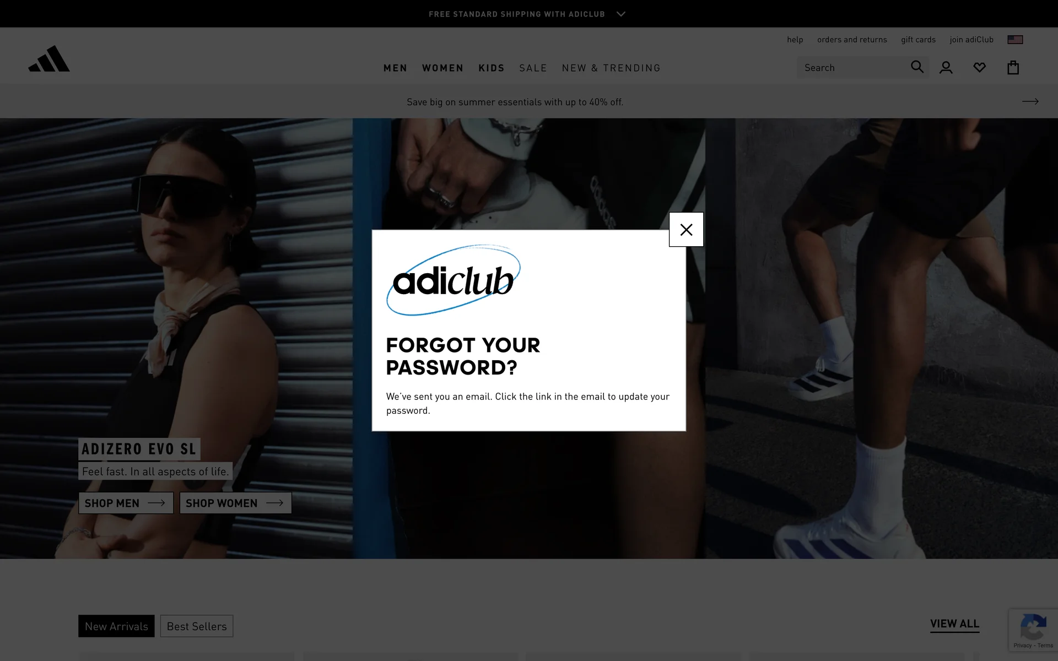The height and width of the screenshot is (661, 1058).
Task: Open the wishlist heart icon
Action: coord(979,68)
